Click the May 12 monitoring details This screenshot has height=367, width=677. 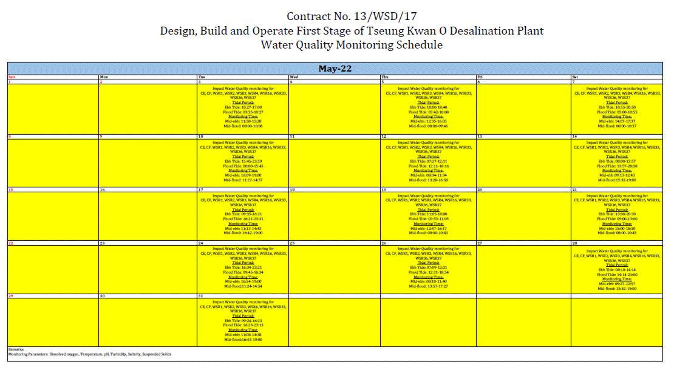(429, 161)
